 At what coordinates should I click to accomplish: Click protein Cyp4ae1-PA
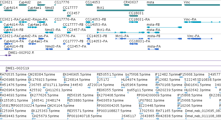tap(32, 44)
